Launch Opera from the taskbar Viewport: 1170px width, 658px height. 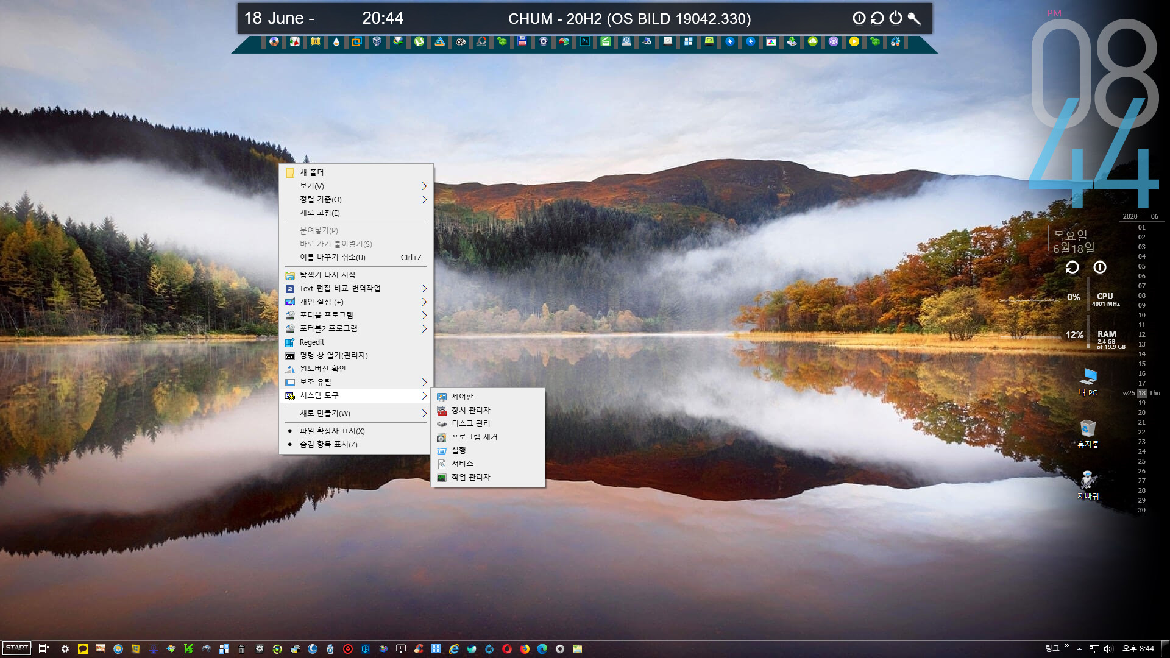tap(507, 649)
